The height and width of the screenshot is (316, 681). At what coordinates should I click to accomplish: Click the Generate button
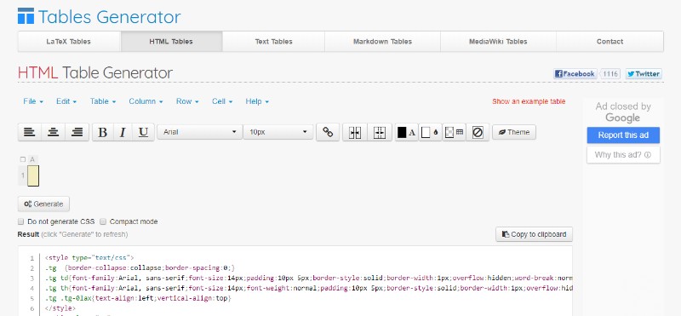(43, 204)
